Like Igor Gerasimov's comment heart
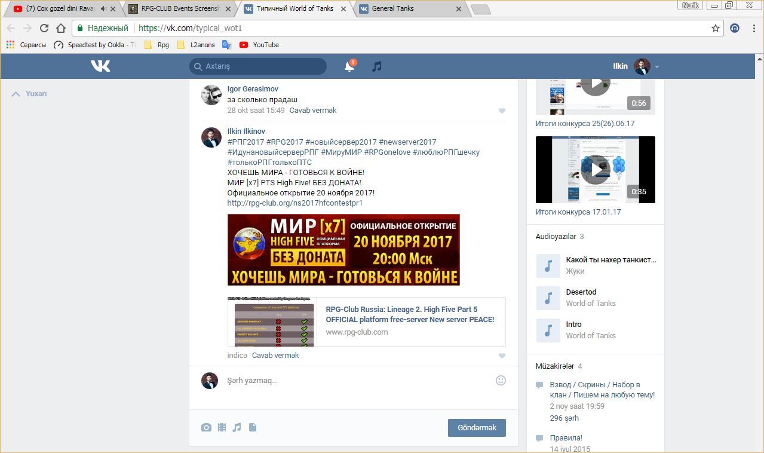This screenshot has width=764, height=453. click(x=502, y=111)
